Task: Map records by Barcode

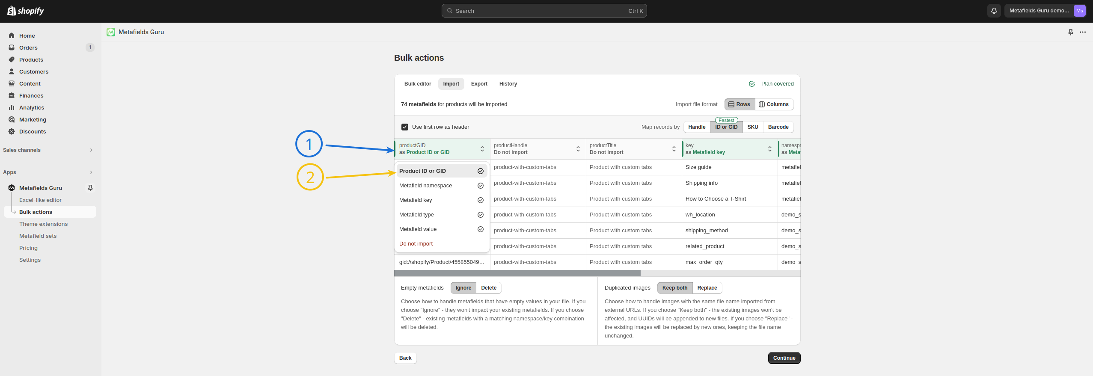Action: pyautogui.click(x=778, y=127)
